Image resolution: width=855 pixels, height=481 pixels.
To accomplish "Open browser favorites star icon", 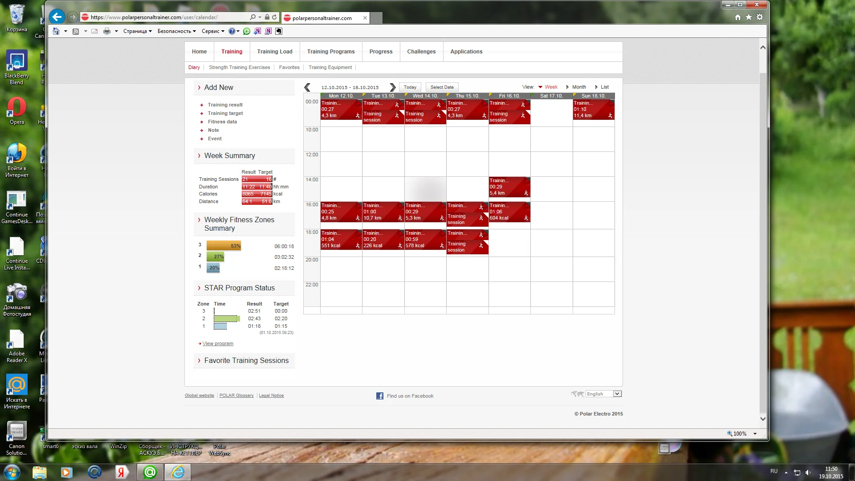I will [749, 17].
